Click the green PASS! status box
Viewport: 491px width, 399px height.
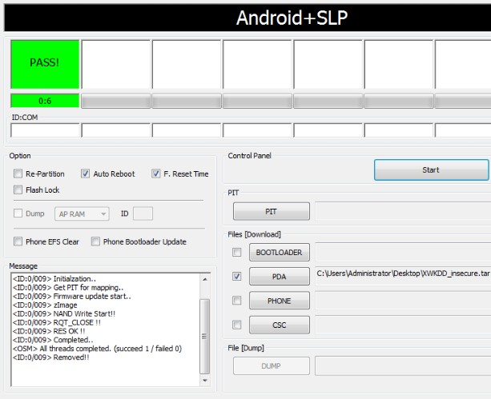pos(45,64)
